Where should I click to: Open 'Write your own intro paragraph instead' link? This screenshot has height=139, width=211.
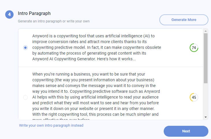click(51, 126)
